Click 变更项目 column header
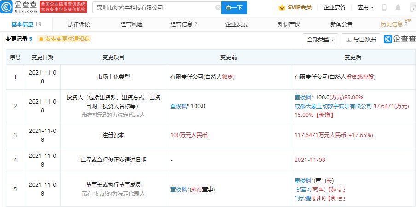Viewport: 416px width, 207px height. pyautogui.click(x=114, y=57)
